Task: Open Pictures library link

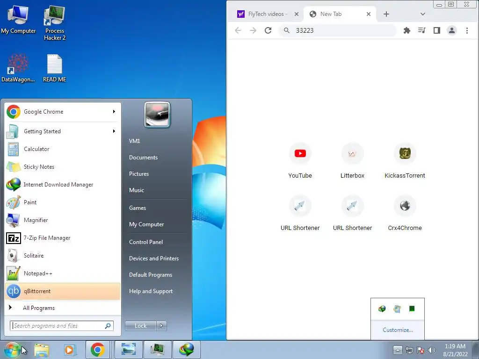Action: tap(138, 174)
